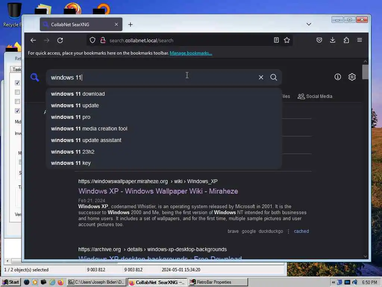Open Firefox application menu
This screenshot has height=287, width=382.
360,40
